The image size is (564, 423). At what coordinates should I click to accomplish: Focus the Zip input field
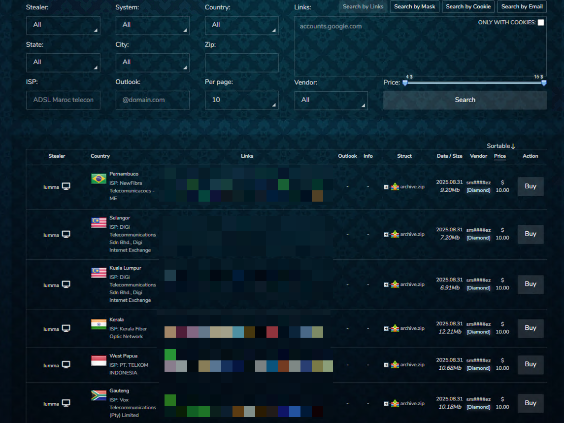[x=242, y=63]
